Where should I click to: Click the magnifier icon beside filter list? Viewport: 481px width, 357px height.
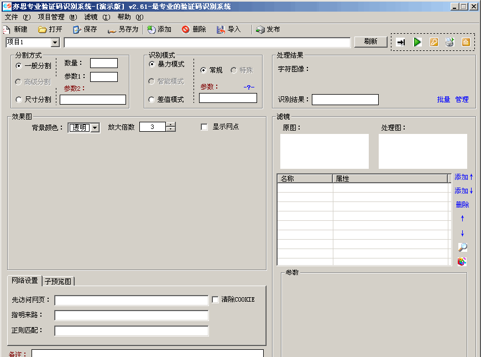tap(462, 247)
